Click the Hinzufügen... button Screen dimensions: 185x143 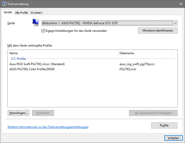(19, 113)
